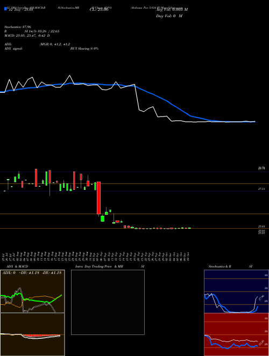Click the large red candlestick in early September
This screenshot has height=356, width=269.
(99, 198)
